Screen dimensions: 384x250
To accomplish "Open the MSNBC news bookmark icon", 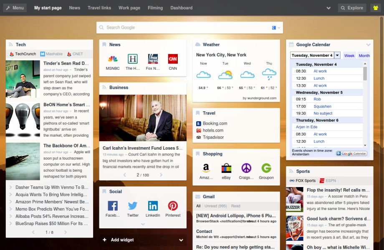I will pyautogui.click(x=113, y=59).
